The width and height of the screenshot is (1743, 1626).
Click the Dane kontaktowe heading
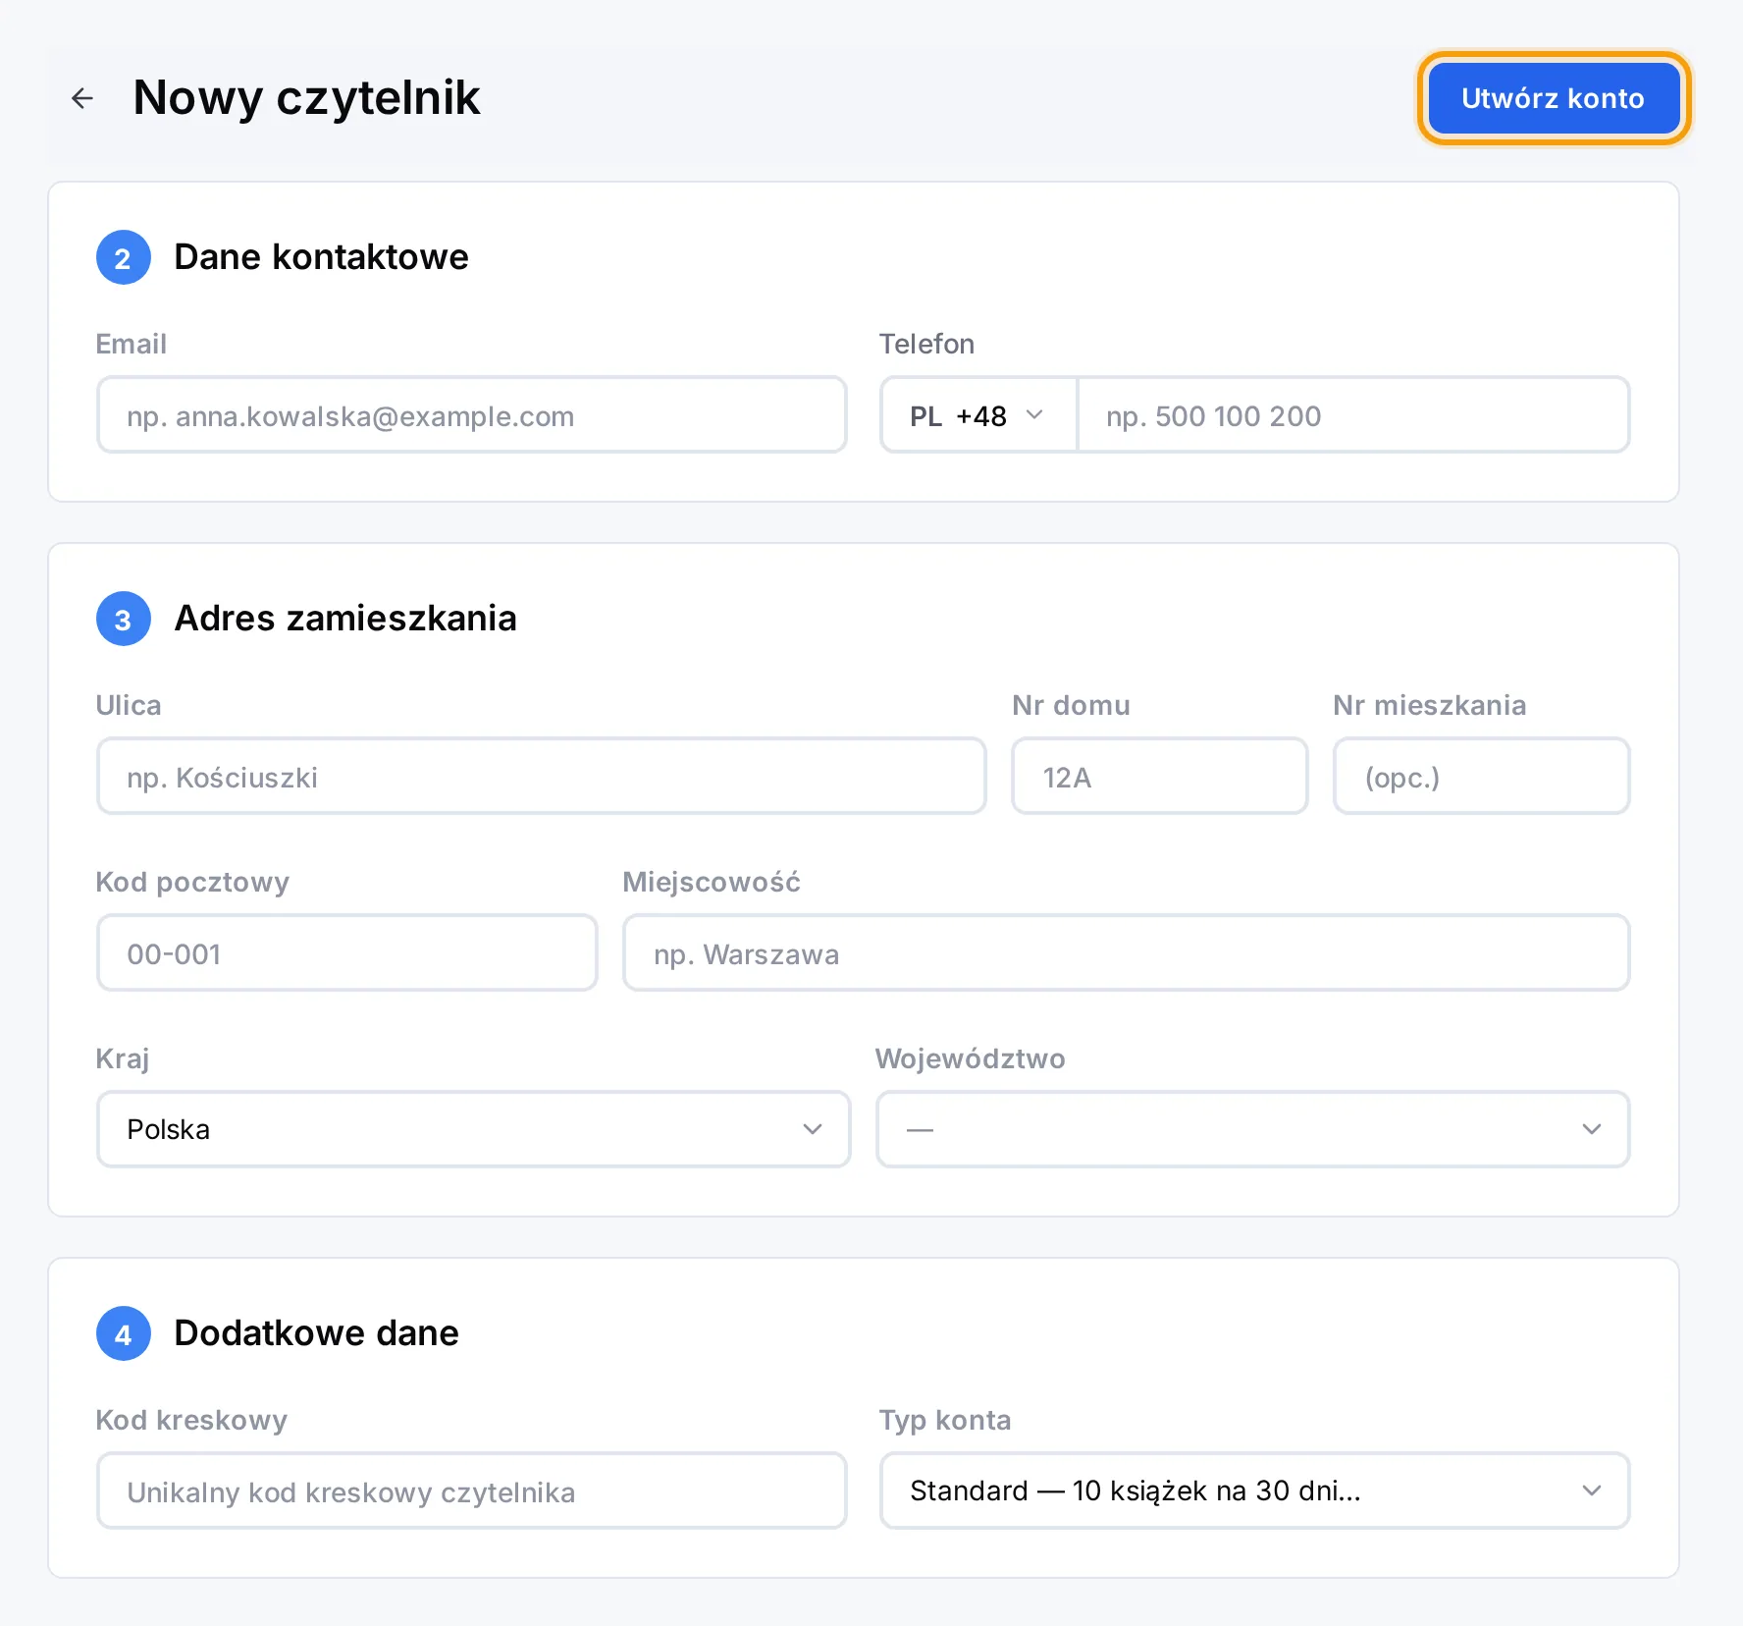click(x=322, y=257)
